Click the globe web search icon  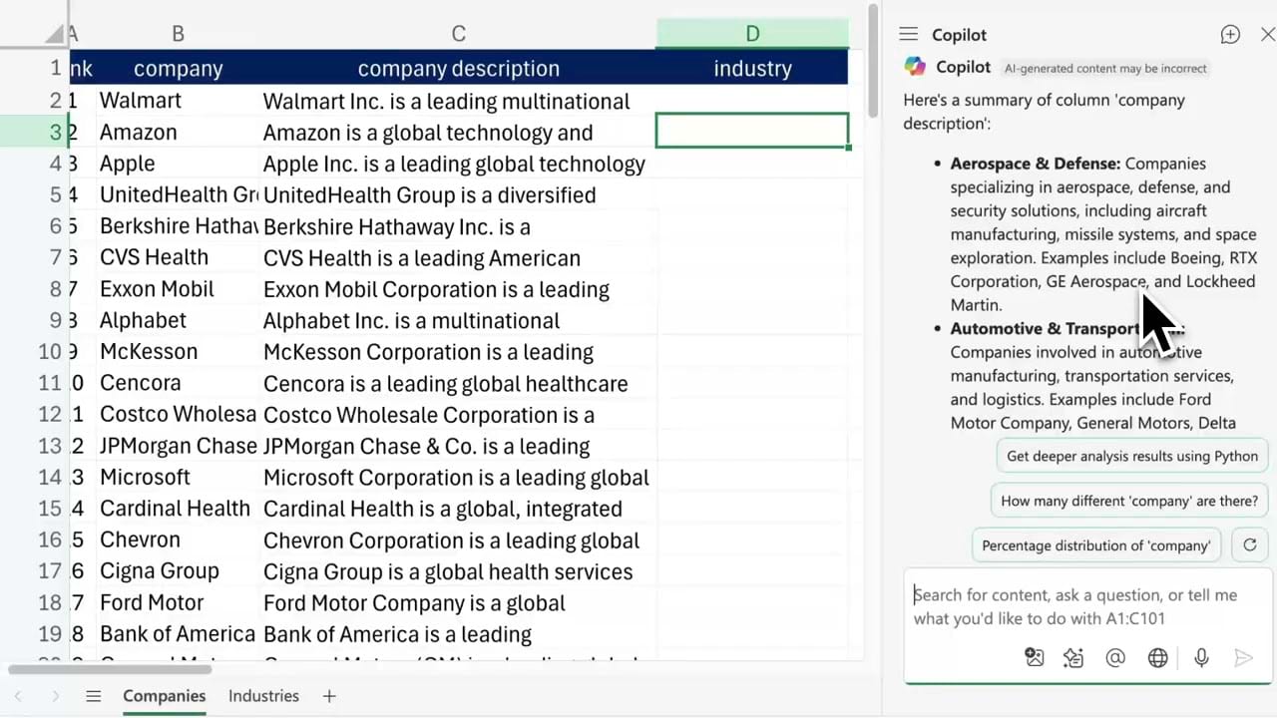(x=1157, y=657)
